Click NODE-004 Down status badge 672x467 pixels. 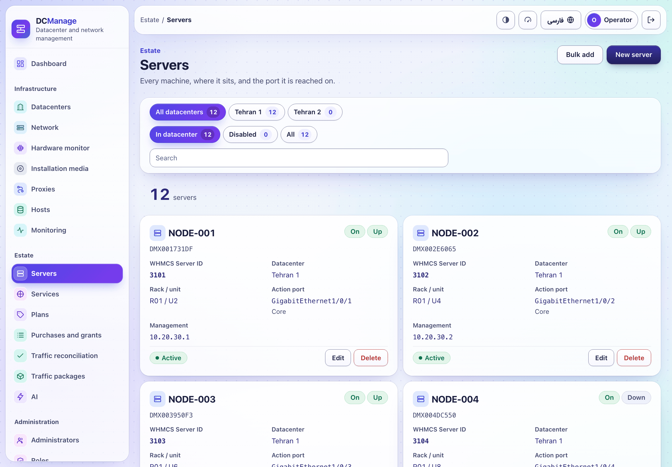tap(636, 398)
